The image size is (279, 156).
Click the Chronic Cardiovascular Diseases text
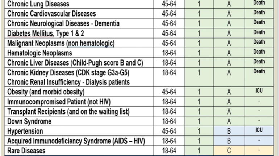click(x=51, y=14)
